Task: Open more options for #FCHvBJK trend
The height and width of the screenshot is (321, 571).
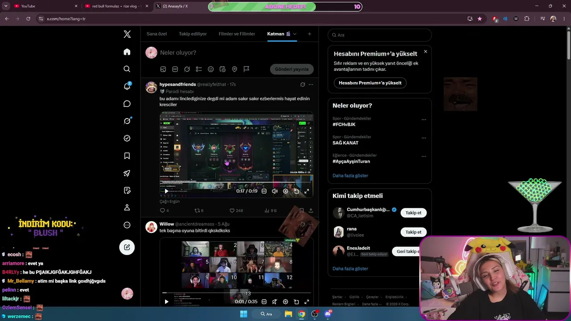Action: (424, 119)
